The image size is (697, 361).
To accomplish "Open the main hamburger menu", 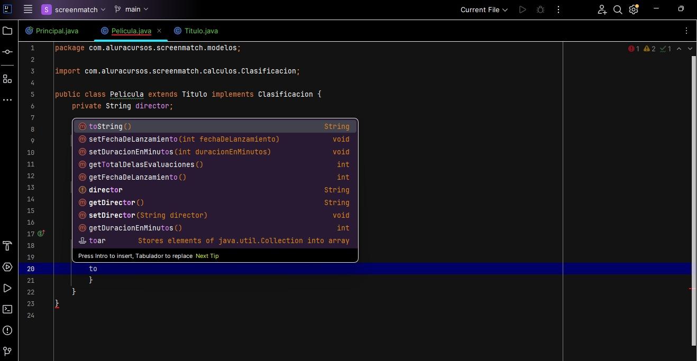I will 28,10.
